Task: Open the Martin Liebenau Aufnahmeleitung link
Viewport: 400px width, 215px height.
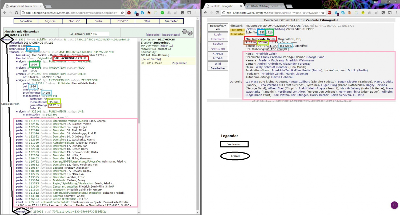Action: coord(282,77)
